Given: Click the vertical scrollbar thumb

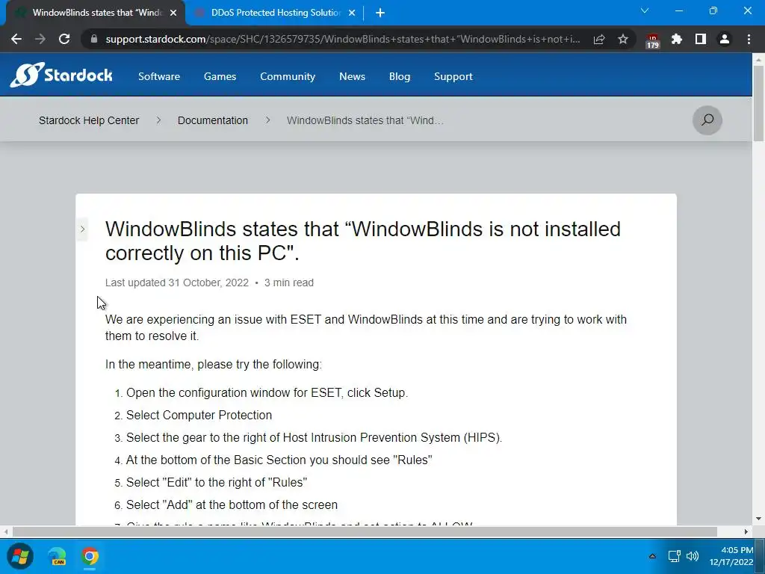Looking at the screenshot, I should coord(758,102).
